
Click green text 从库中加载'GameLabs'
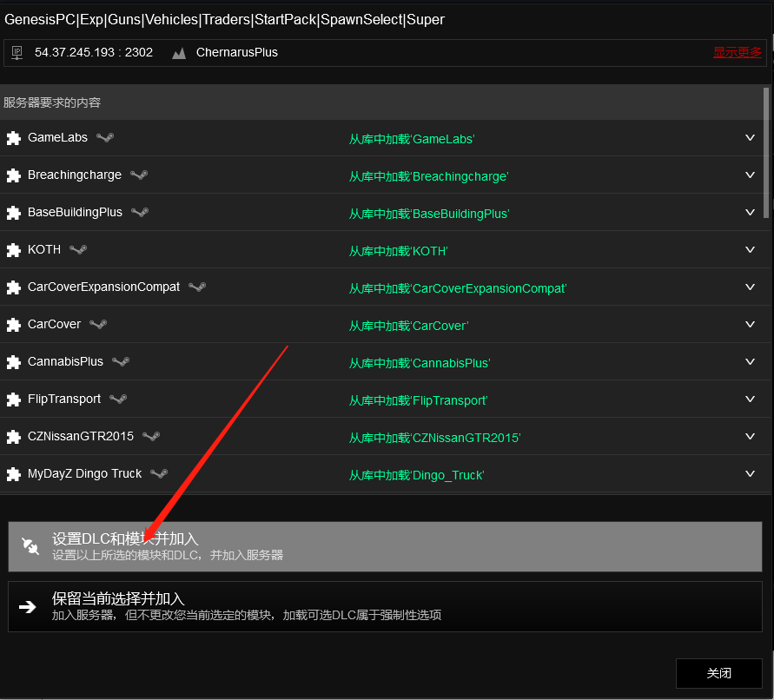412,139
